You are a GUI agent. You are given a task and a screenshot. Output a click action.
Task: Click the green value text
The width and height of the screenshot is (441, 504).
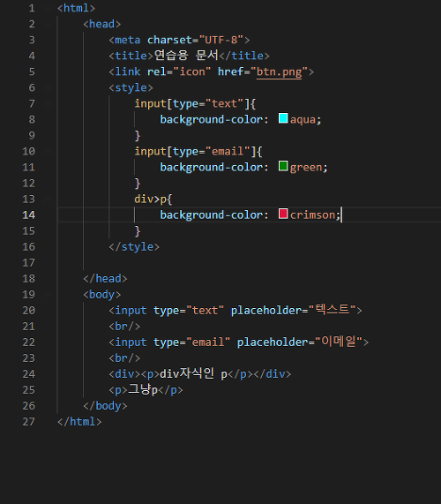click(306, 168)
